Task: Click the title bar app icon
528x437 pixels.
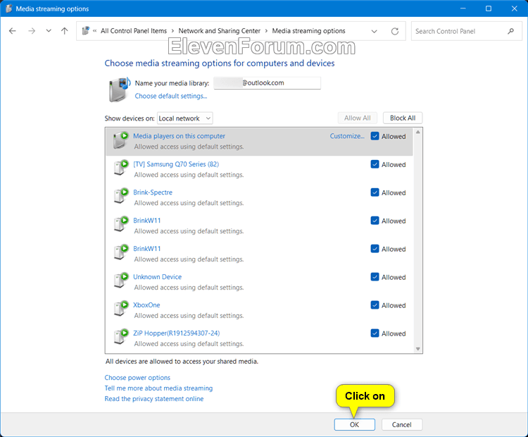Action: point(8,8)
